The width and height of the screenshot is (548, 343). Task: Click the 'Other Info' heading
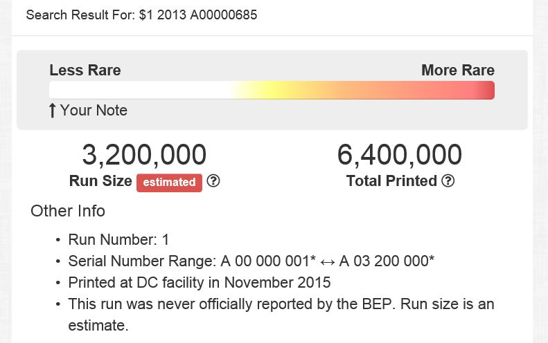(68, 211)
